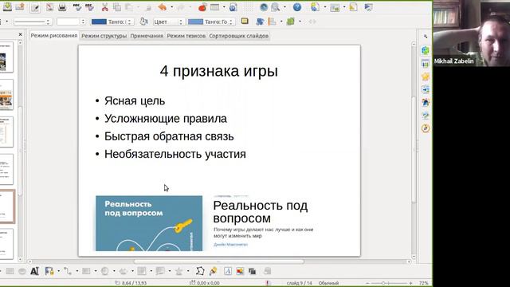Toggle Edit Points mode

[200, 271]
